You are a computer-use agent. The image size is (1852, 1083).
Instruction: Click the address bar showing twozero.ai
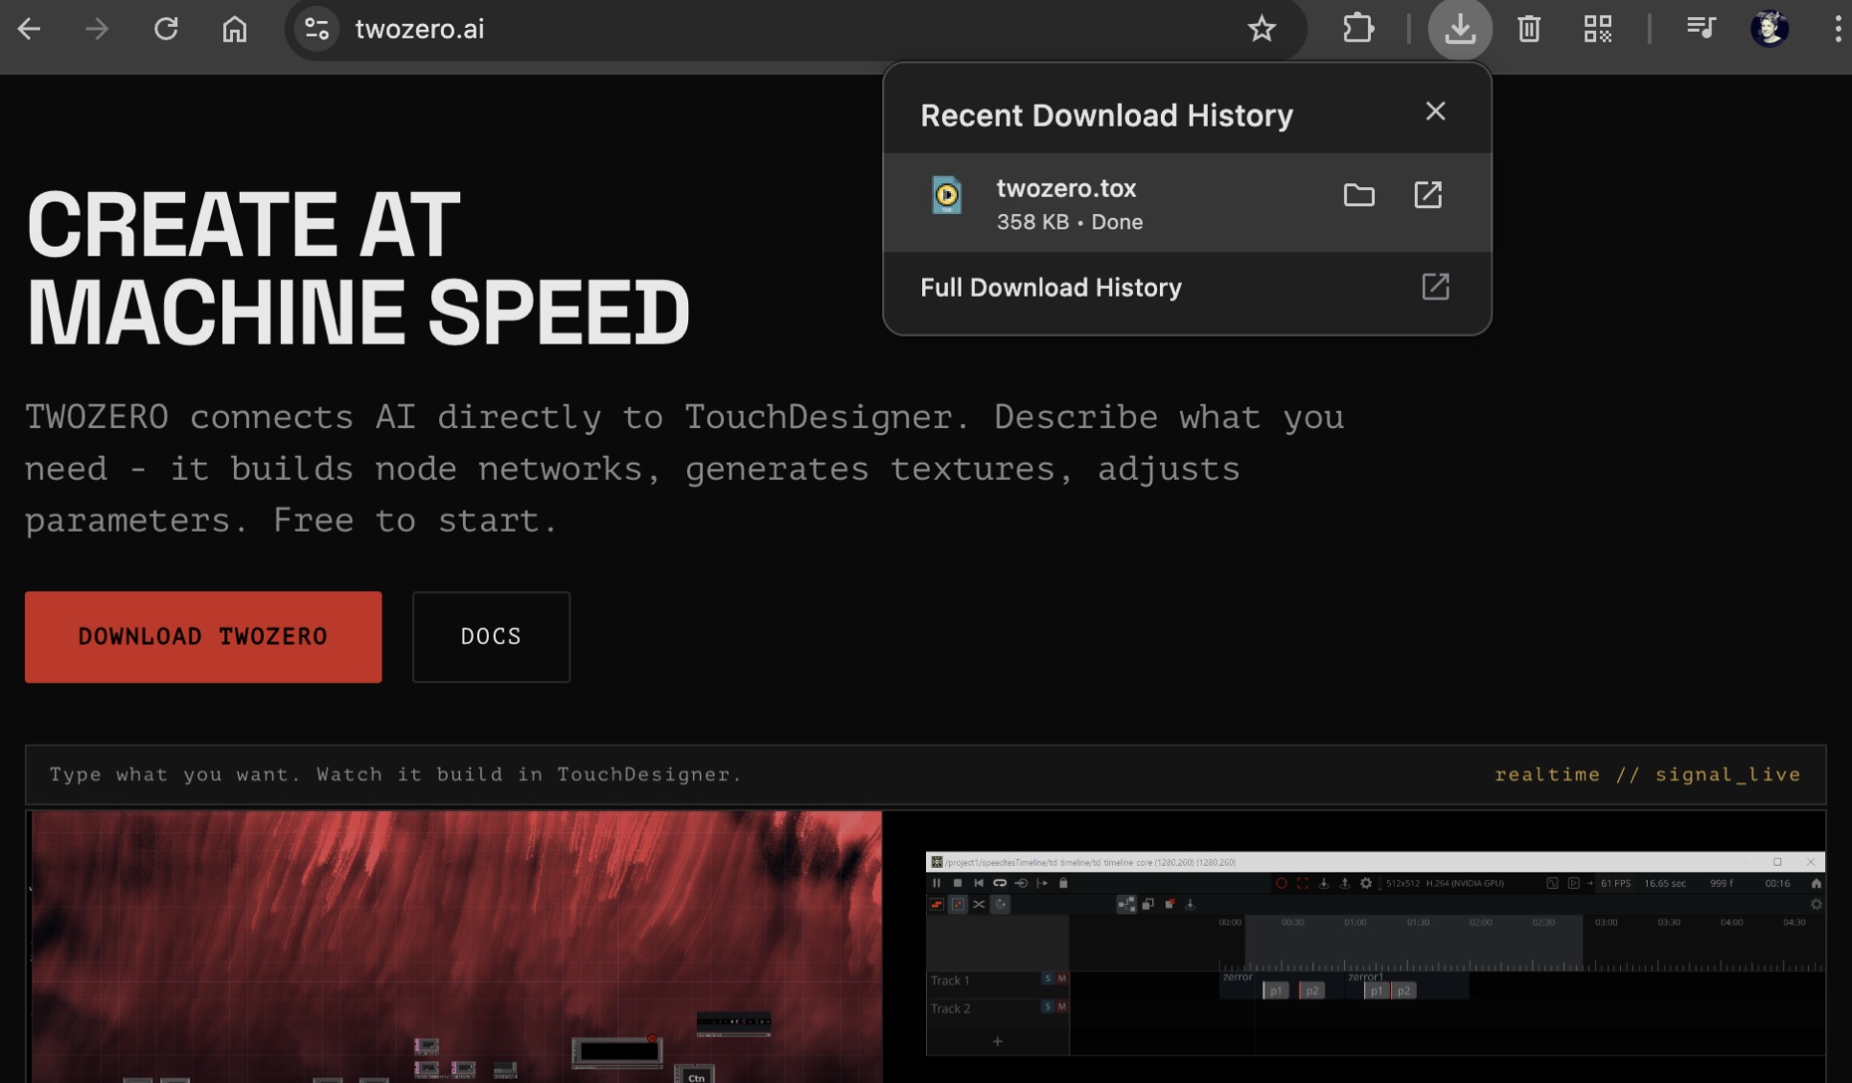[419, 29]
